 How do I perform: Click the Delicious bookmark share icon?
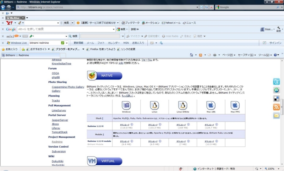[277, 98]
